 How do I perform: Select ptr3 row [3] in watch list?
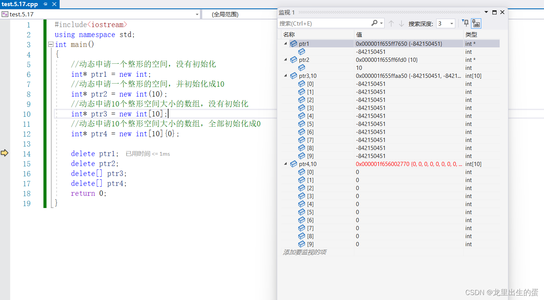click(x=390, y=108)
